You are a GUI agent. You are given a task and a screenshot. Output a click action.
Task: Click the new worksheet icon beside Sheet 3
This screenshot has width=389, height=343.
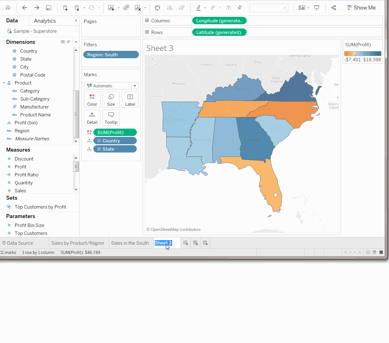click(186, 243)
